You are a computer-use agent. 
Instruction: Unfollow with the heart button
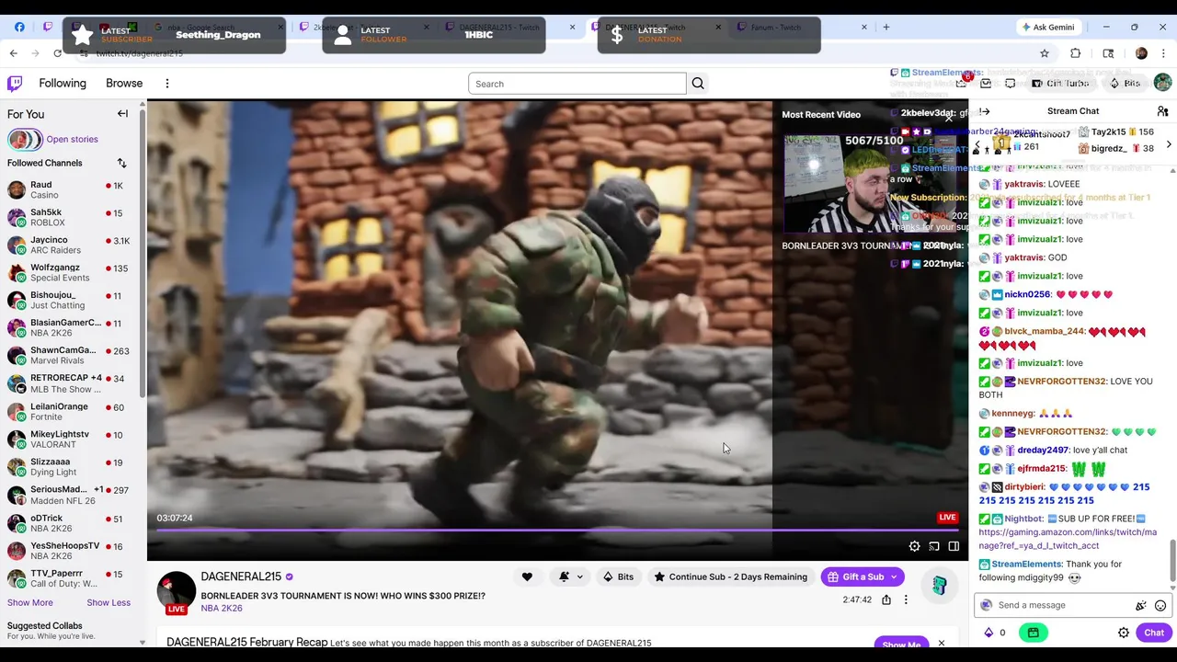click(x=527, y=576)
